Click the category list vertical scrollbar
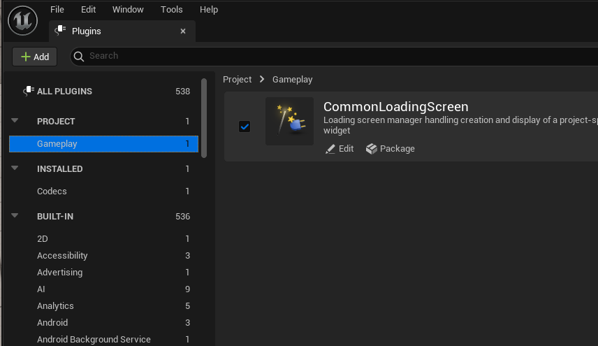598x346 pixels. click(x=204, y=118)
